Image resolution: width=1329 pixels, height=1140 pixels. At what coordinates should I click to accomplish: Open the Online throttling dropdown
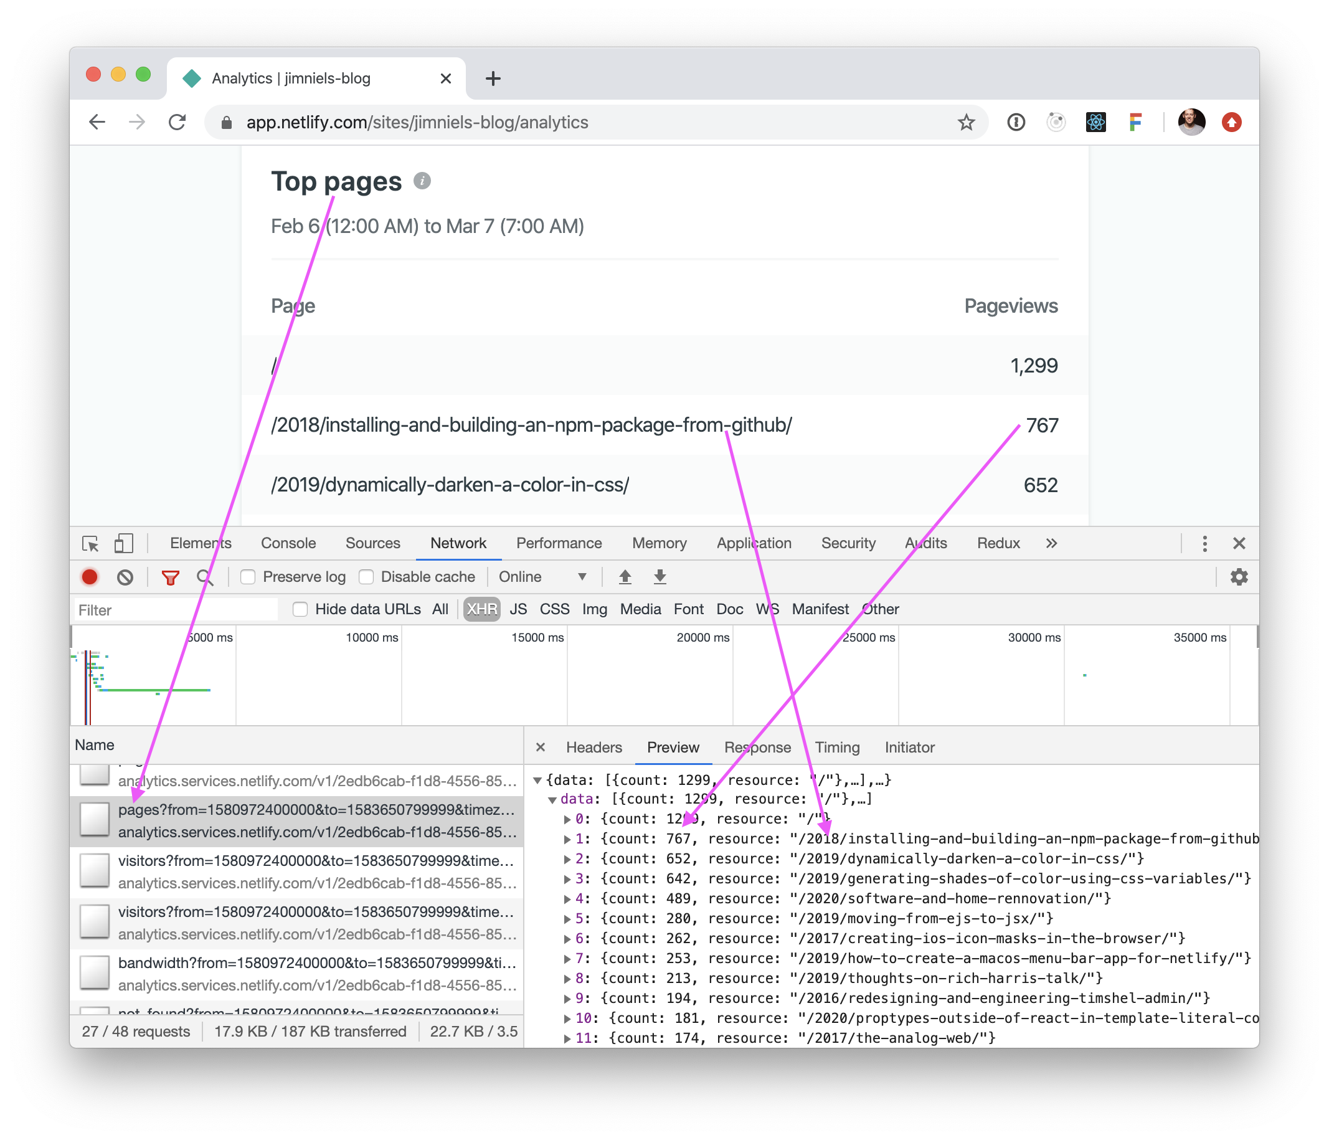coord(542,577)
